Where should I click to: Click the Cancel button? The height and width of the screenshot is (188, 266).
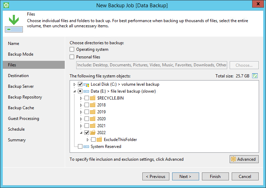[245, 177]
